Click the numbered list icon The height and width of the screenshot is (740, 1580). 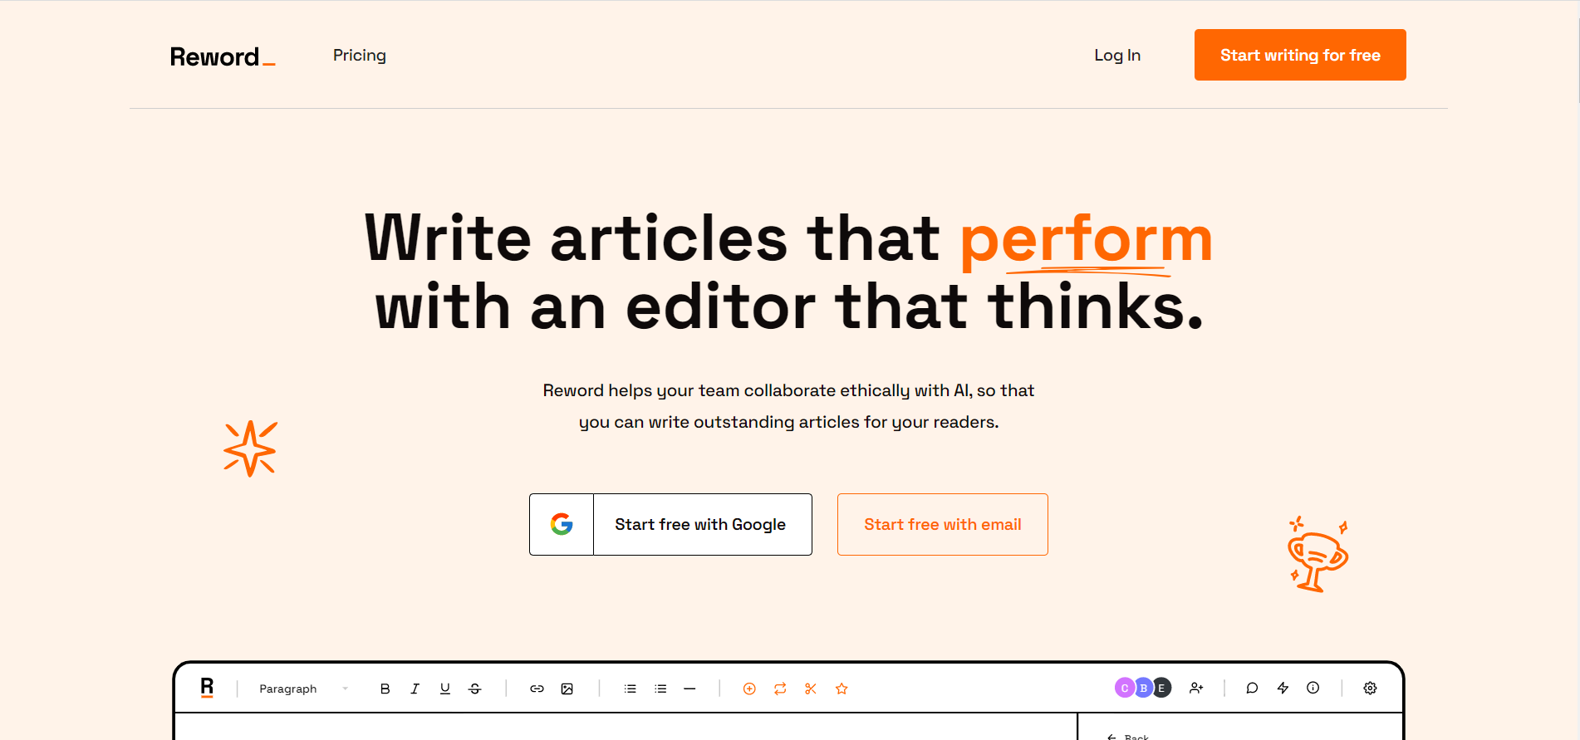pos(660,689)
